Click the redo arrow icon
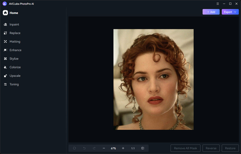This screenshot has width=241, height=154. (94, 148)
